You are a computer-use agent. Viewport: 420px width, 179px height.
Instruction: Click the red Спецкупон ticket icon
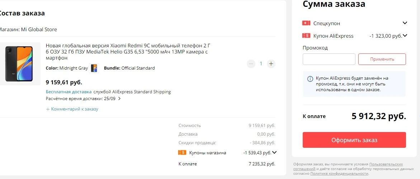(306, 23)
